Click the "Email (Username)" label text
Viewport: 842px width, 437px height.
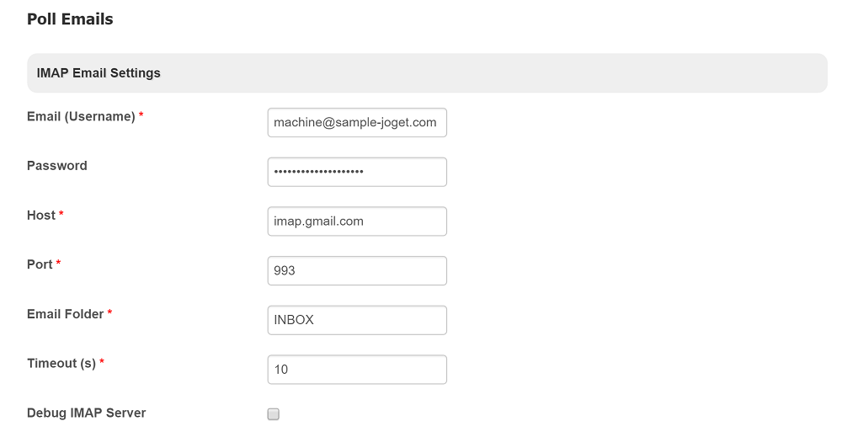pos(81,116)
